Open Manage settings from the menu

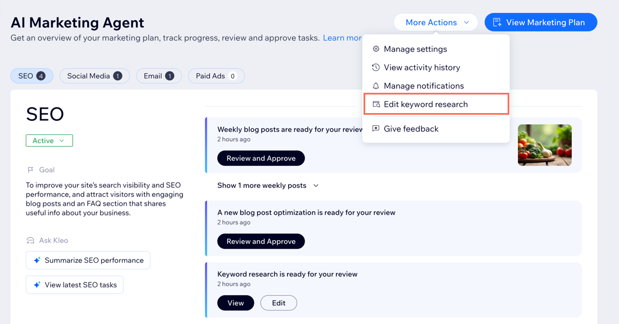tap(415, 49)
